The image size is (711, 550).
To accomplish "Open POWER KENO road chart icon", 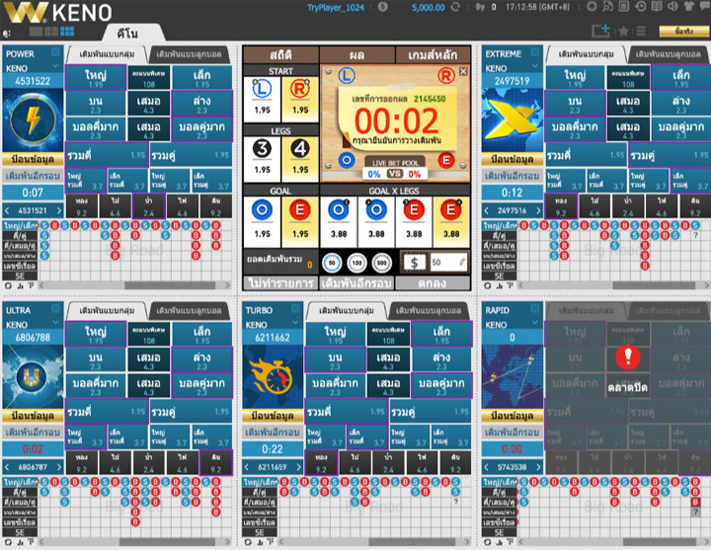I will pyautogui.click(x=20, y=285).
